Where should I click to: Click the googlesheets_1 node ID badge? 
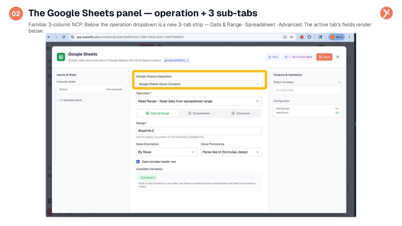(x=176, y=60)
